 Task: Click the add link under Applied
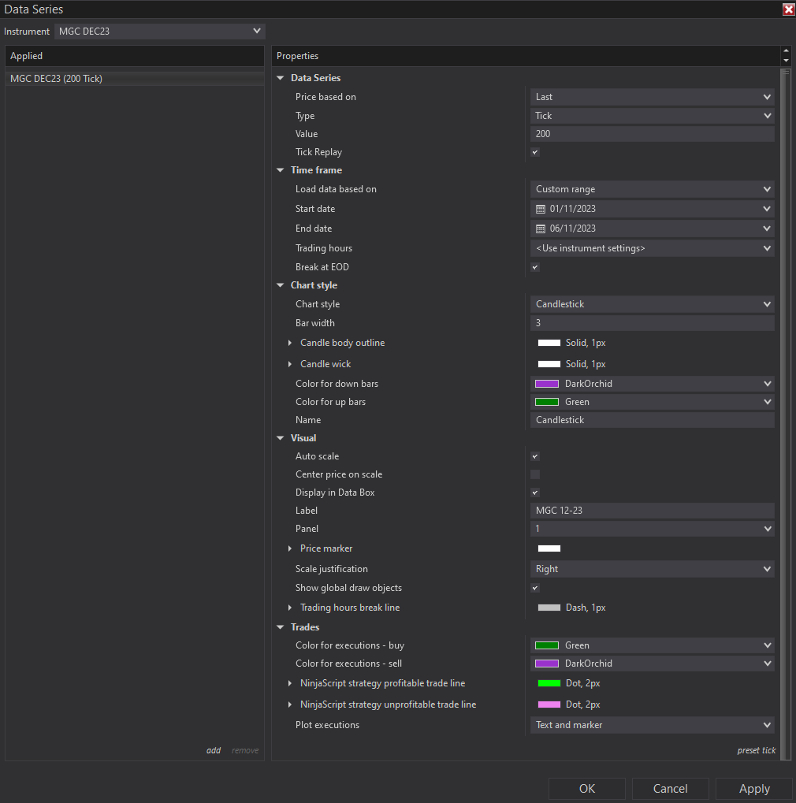[x=214, y=750]
